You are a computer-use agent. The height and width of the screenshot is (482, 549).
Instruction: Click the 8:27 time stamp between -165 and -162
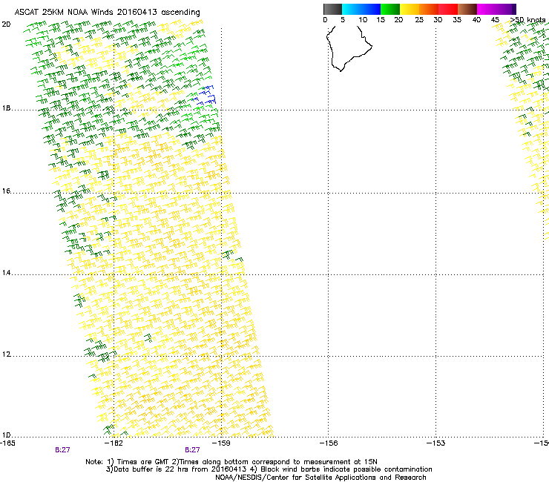click(x=62, y=450)
